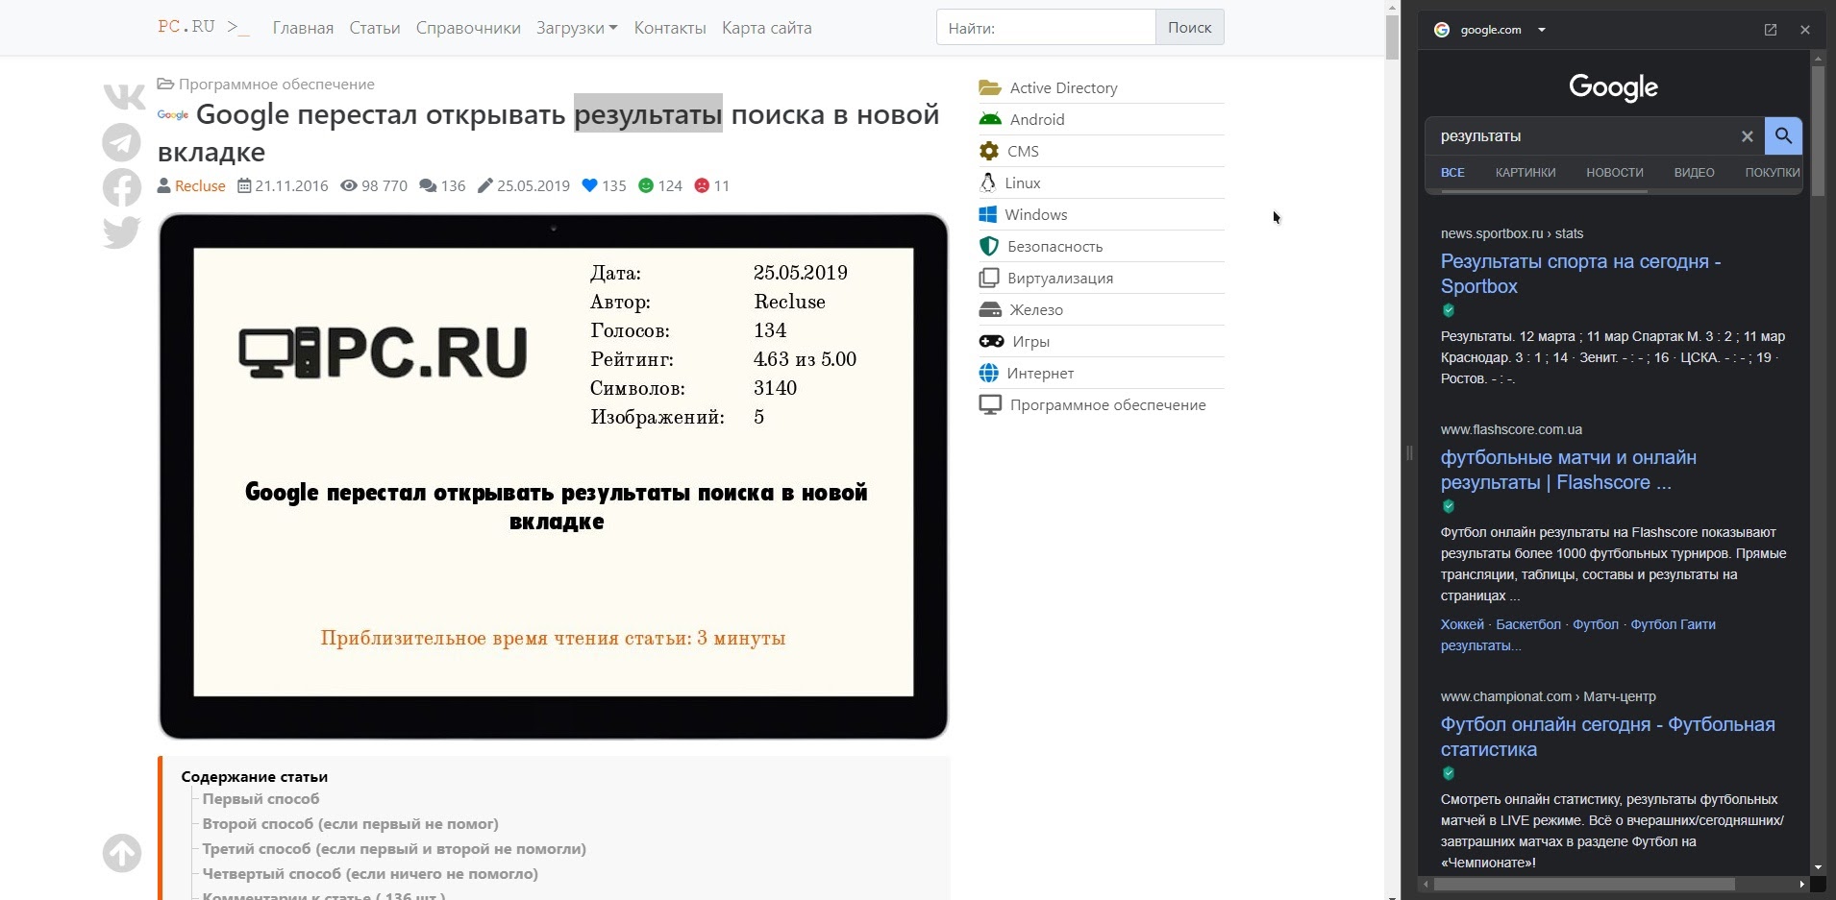The width and height of the screenshot is (1836, 900).
Task: Click the comments bubble icon near 136
Action: click(x=428, y=185)
